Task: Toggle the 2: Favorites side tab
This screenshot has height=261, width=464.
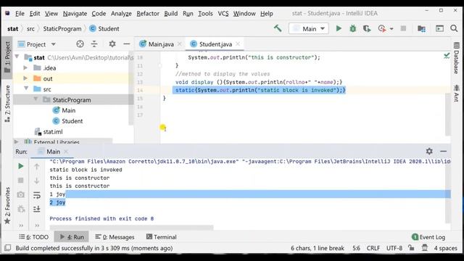Action: coord(7,206)
